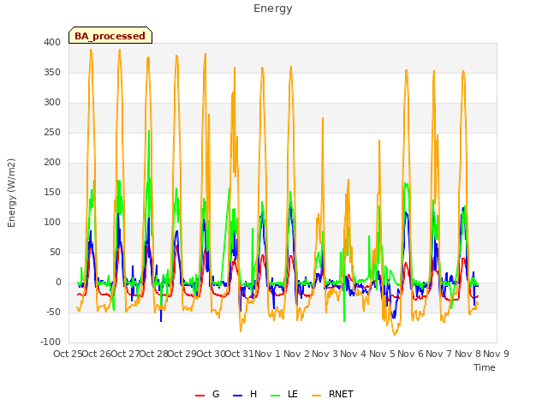Click the Nov 3 x-axis date label

coord(325,354)
